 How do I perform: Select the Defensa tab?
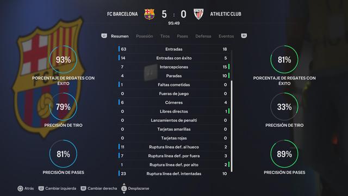pyautogui.click(x=203, y=36)
